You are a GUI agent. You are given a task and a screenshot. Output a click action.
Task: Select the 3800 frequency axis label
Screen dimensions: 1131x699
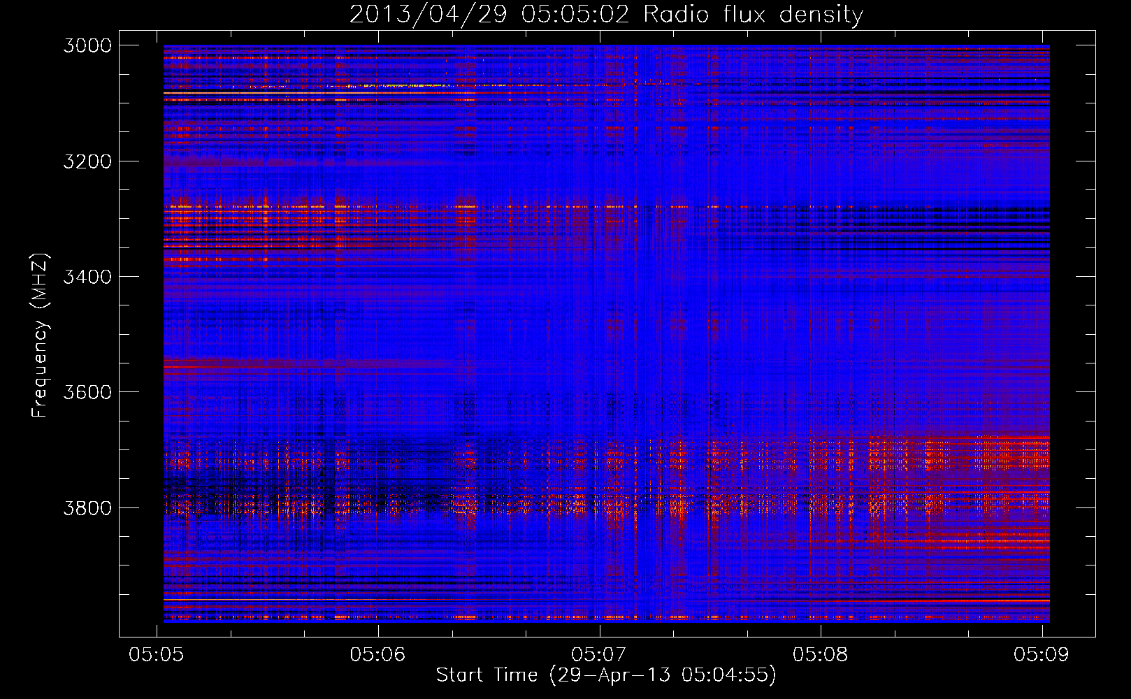tap(87, 507)
